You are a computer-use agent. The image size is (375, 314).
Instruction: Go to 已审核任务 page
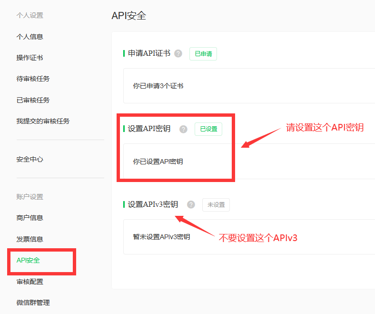coord(33,100)
